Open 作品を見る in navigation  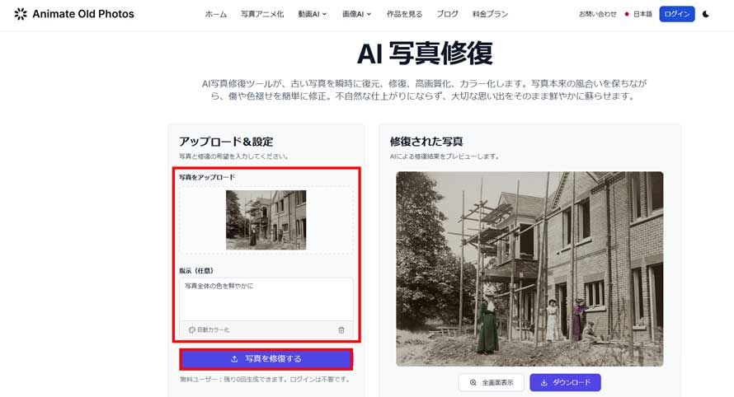tap(404, 14)
